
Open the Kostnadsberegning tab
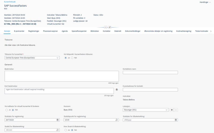click(184, 31)
